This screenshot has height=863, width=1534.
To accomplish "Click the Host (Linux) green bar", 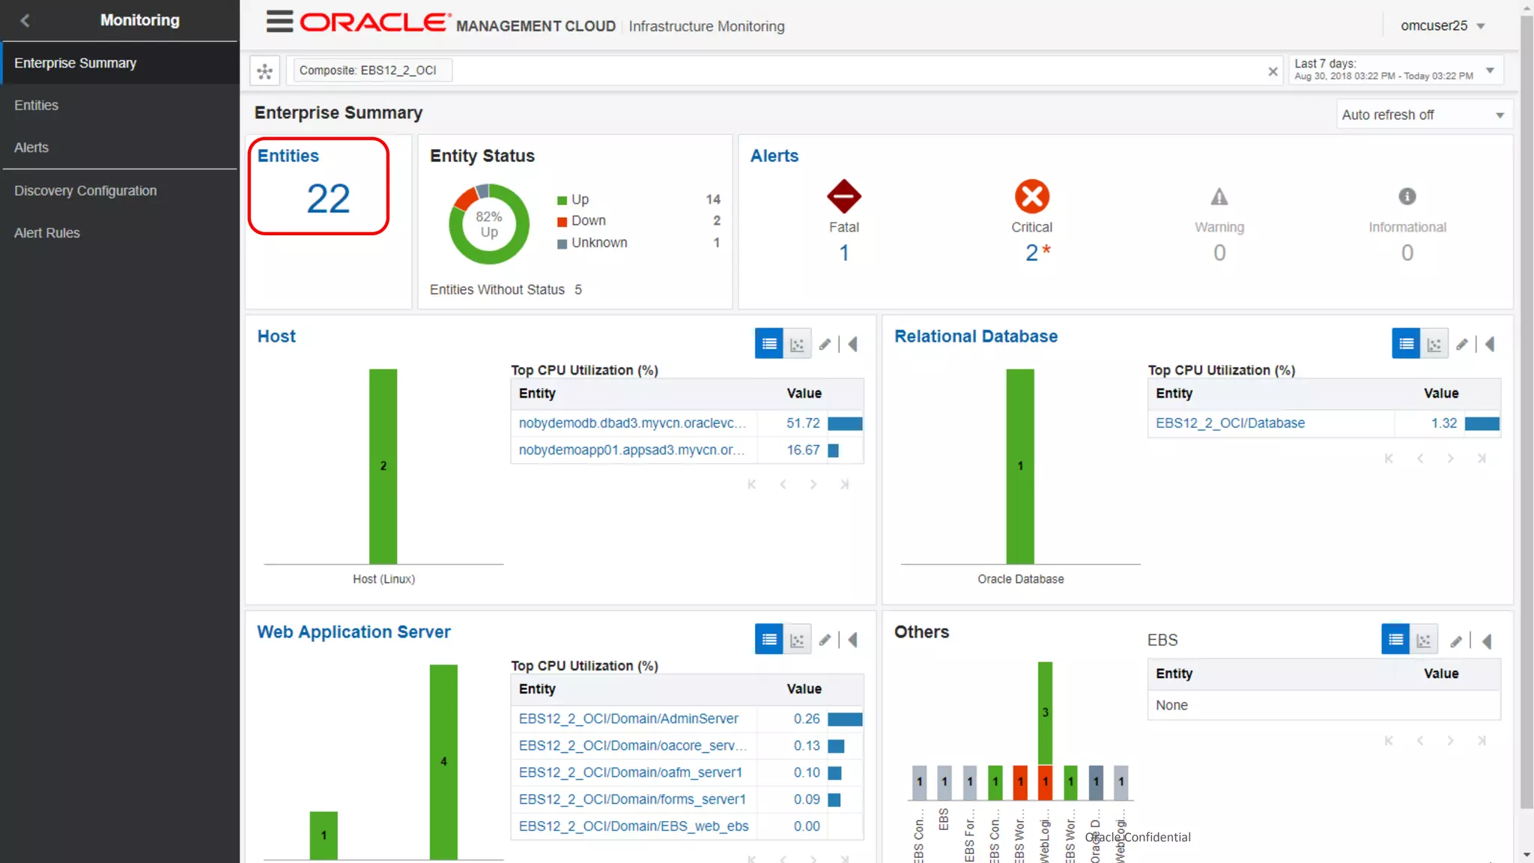I will (383, 466).
